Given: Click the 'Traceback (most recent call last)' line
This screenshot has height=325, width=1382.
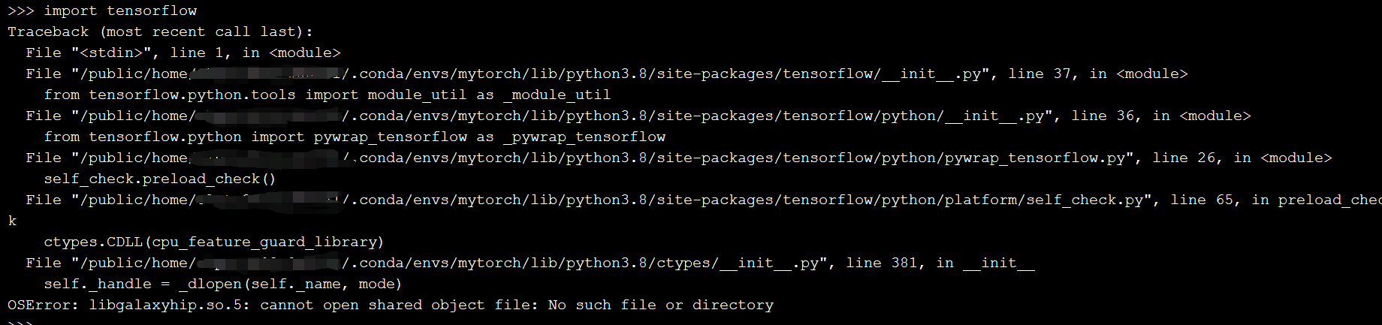Looking at the screenshot, I should [x=160, y=32].
